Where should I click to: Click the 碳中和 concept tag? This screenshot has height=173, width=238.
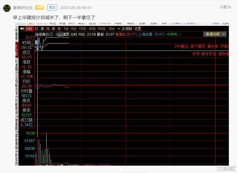tap(213, 46)
